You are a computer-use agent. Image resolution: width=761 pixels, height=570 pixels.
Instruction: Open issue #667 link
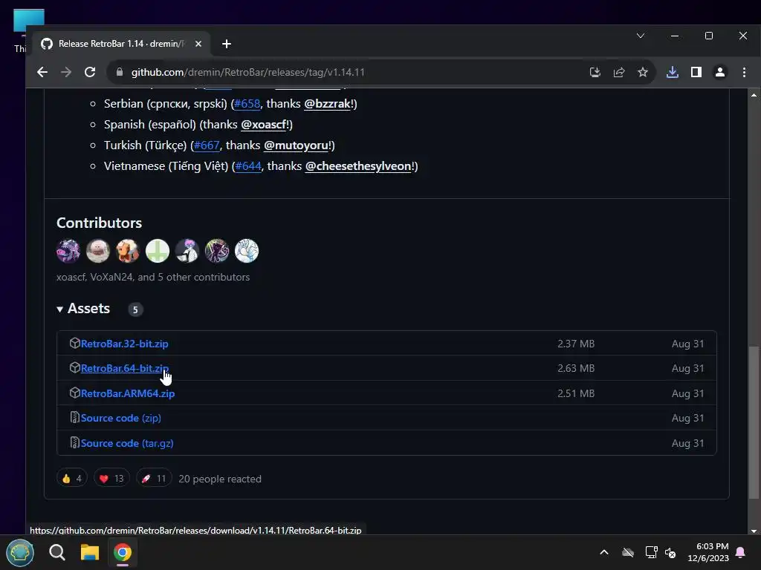(207, 145)
